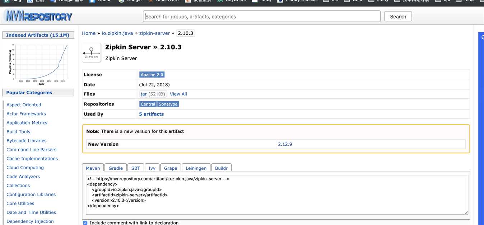Focus the artifact search input field
This screenshot has height=225, width=484.
click(x=262, y=17)
